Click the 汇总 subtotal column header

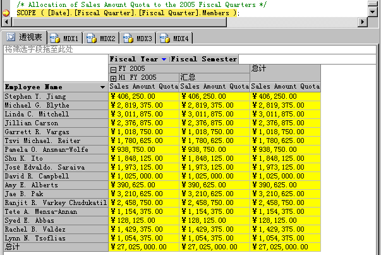click(214, 77)
